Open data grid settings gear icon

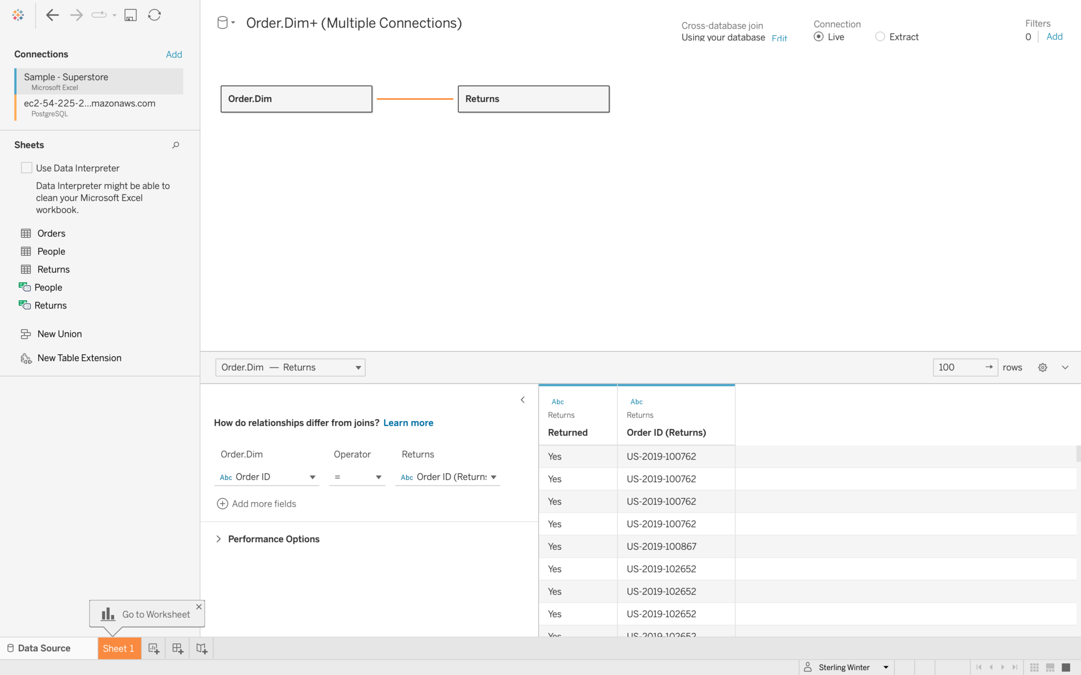click(1043, 368)
